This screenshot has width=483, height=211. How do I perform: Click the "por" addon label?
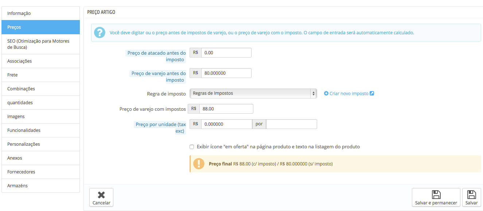259,124
